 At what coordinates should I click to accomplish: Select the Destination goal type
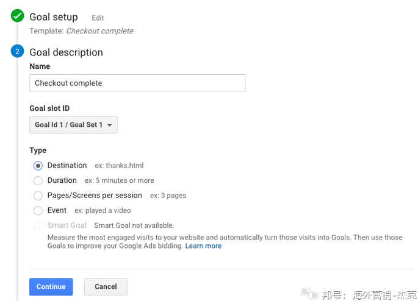[38, 166]
